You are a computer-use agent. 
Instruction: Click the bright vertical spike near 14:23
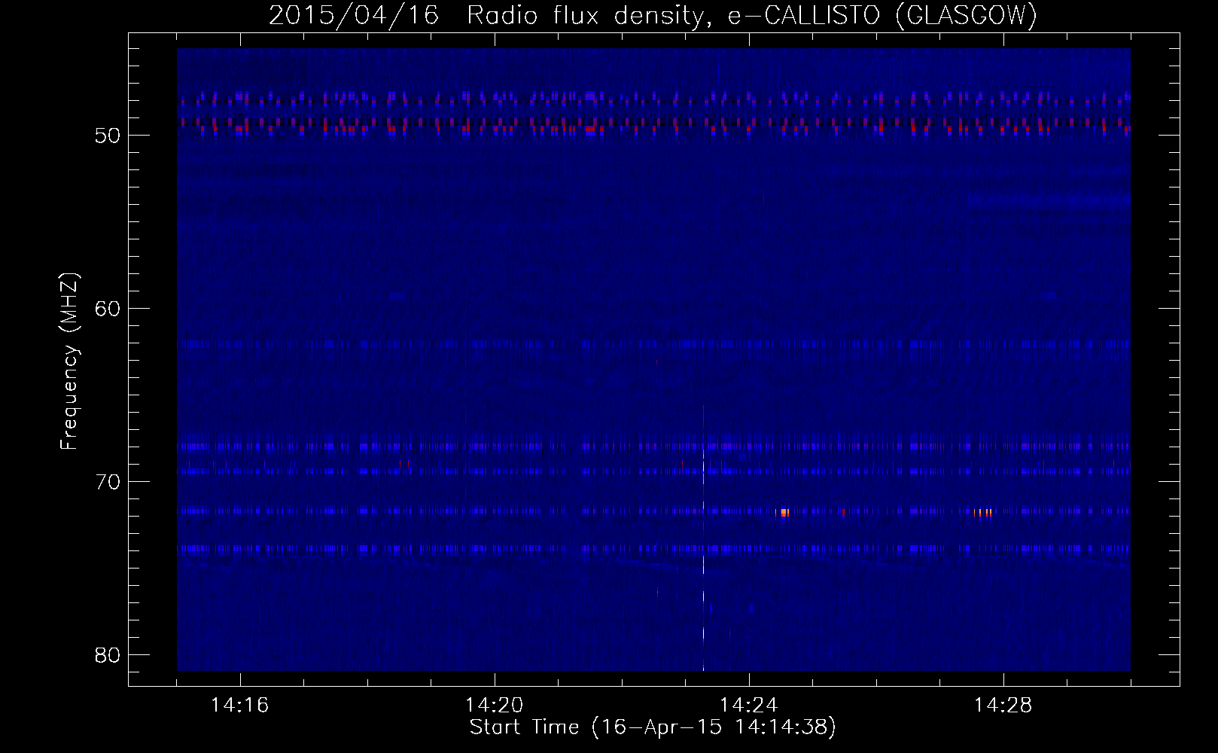pos(703,537)
